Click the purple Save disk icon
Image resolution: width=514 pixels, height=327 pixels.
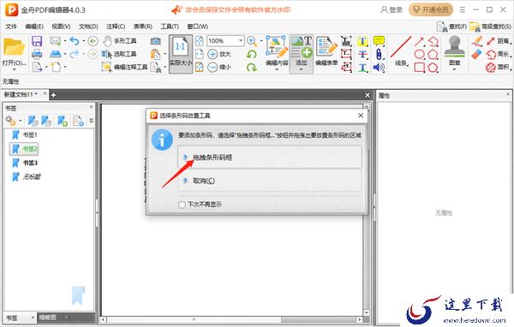37,41
